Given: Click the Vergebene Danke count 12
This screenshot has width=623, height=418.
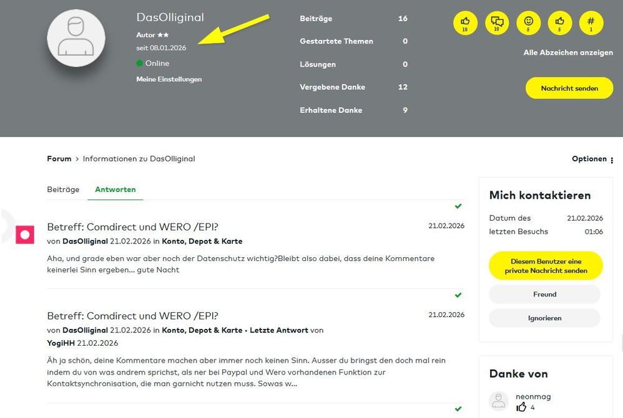Looking at the screenshot, I should click(x=403, y=87).
